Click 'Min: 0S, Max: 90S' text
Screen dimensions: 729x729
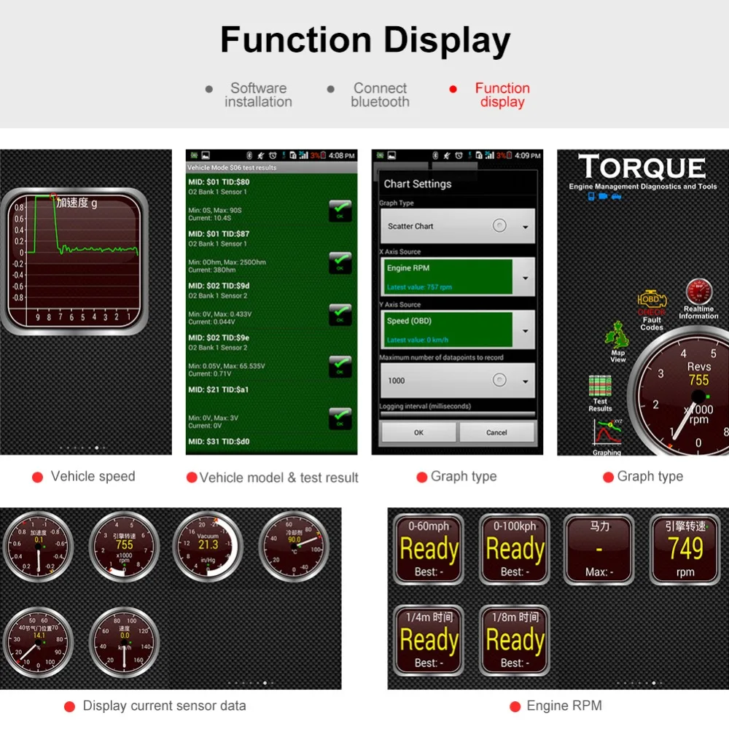(215, 210)
